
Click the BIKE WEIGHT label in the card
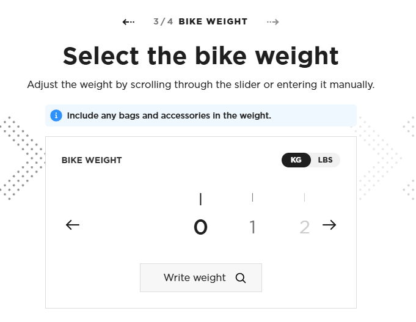click(92, 160)
